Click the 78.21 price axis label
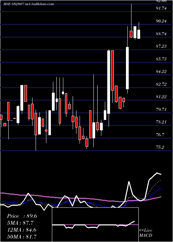 pos(161,122)
